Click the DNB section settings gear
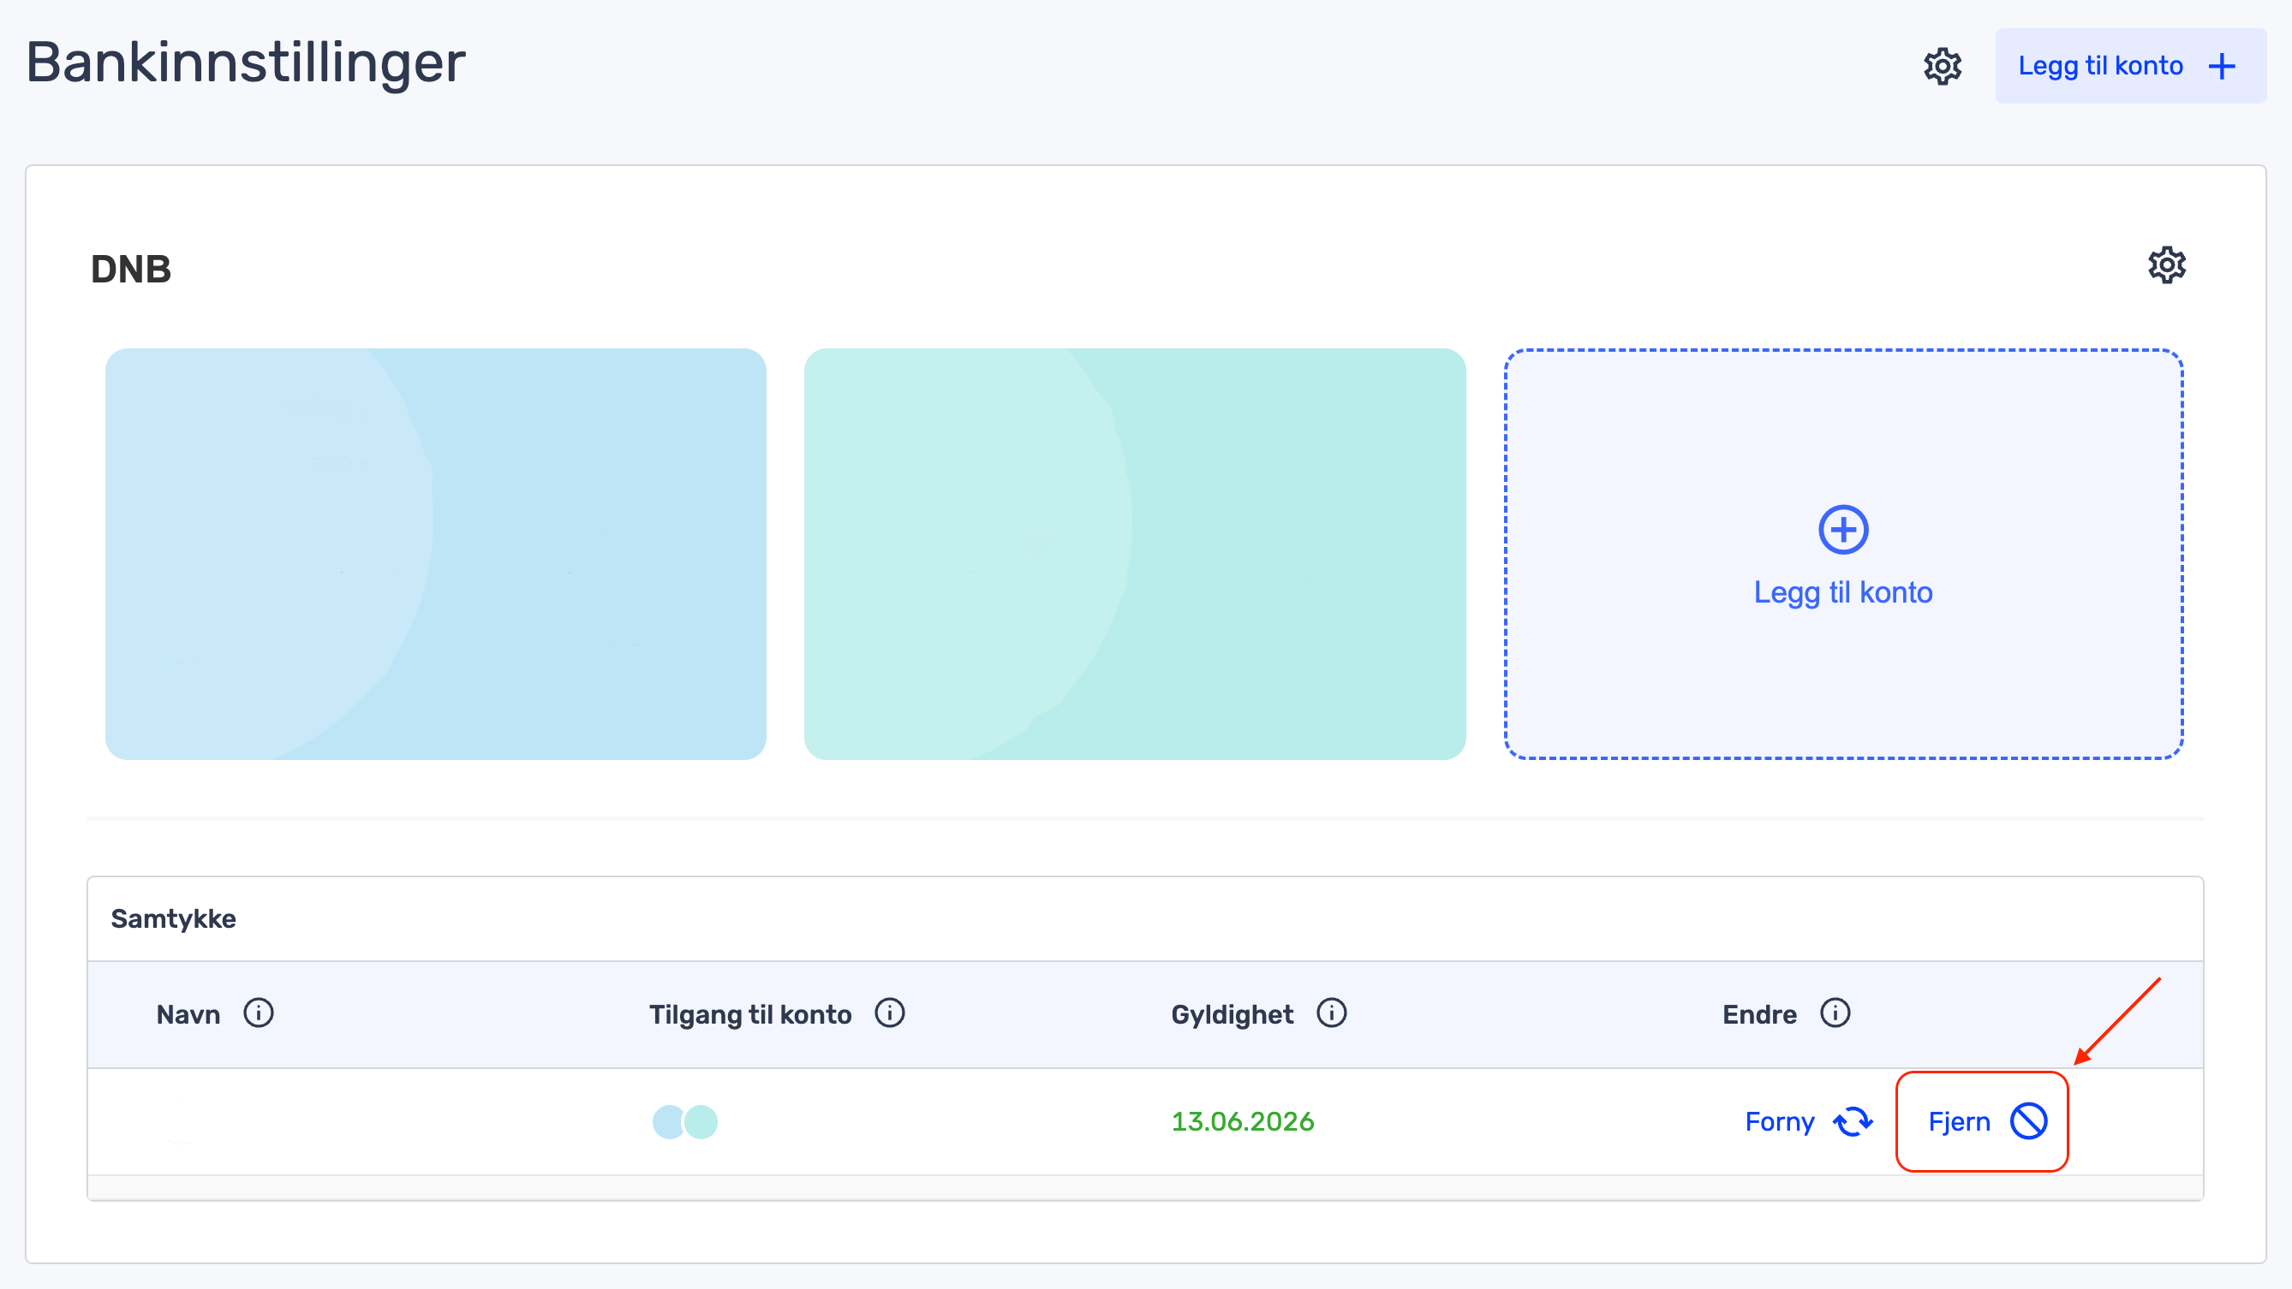 [x=2167, y=265]
